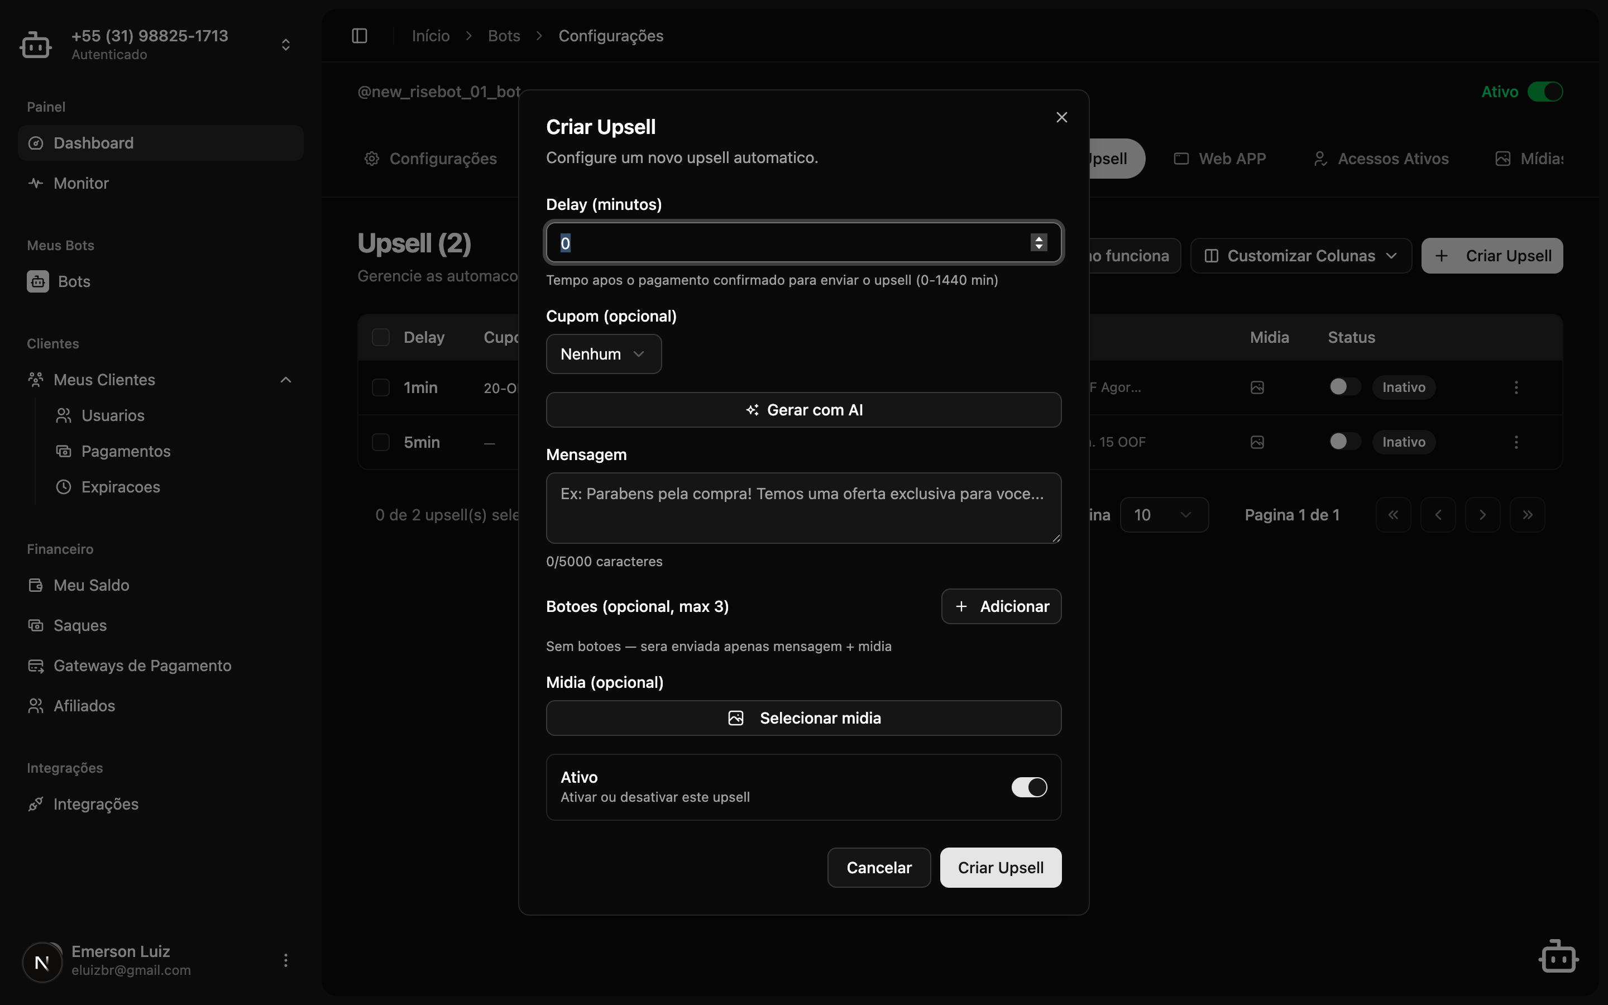Switch to the Acessos Ativos tab
This screenshot has height=1005, width=1608.
point(1381,159)
